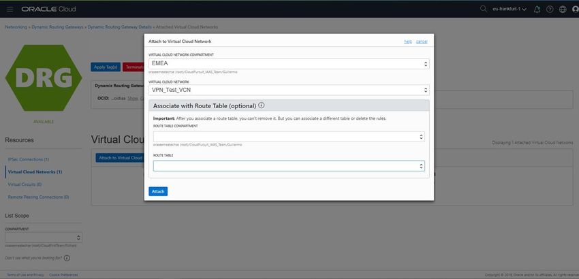This screenshot has height=279, width=579.
Task: Open Terms of Use and Privacy footer link
Action: tap(25, 275)
